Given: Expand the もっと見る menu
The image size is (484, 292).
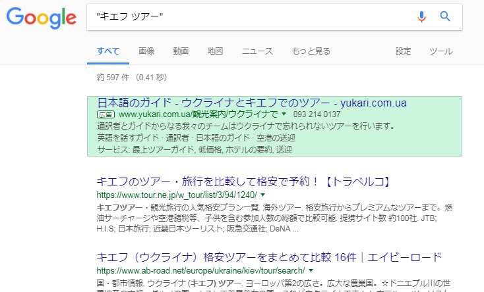Looking at the screenshot, I should tap(311, 51).
